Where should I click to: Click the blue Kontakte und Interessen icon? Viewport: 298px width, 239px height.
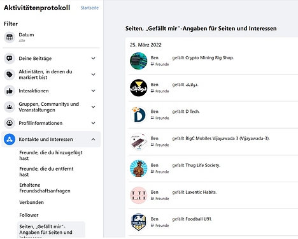coord(10,140)
